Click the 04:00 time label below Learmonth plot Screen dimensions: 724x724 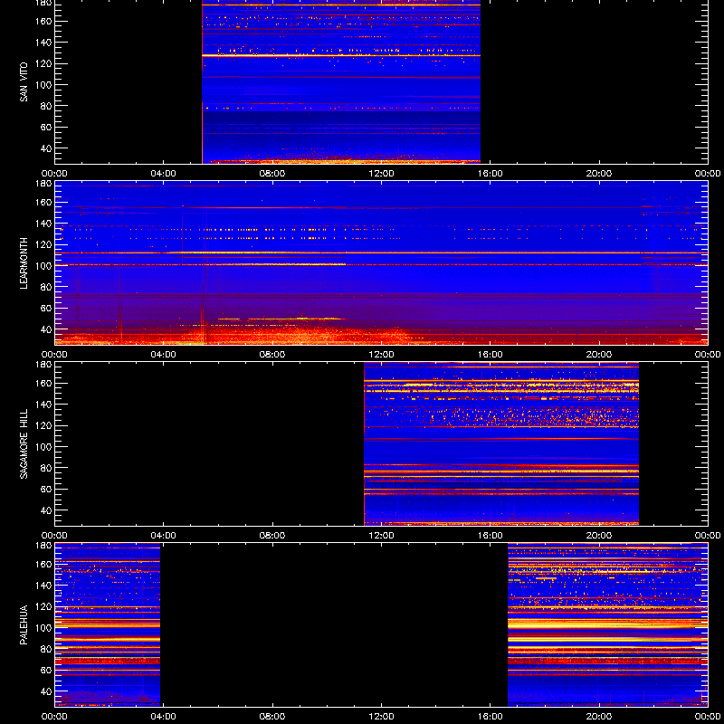[164, 355]
